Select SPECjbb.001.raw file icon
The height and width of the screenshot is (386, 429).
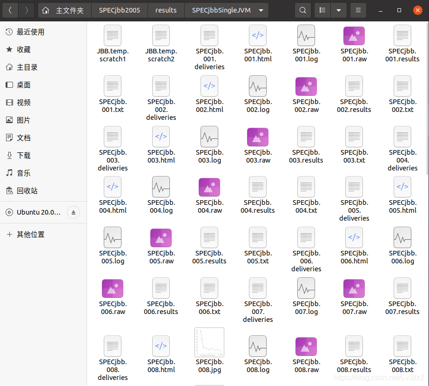354,35
